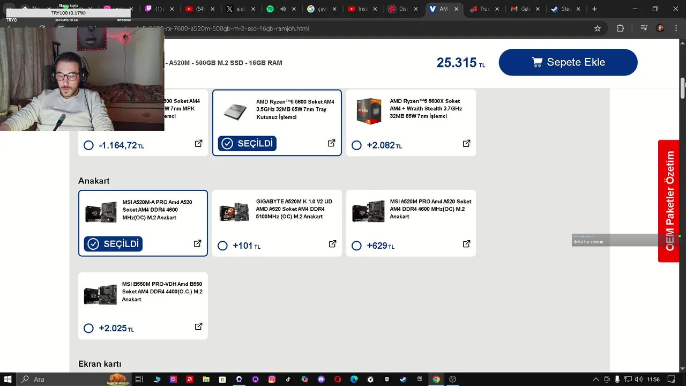Click the page vertical scrollbar thumb

point(683,88)
